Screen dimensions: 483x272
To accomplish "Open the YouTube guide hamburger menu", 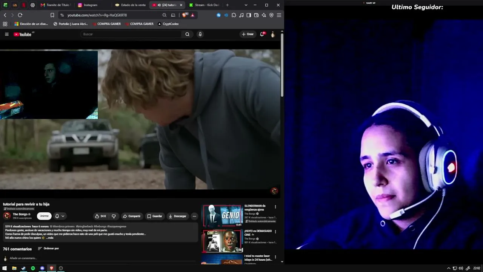I will tap(6, 34).
